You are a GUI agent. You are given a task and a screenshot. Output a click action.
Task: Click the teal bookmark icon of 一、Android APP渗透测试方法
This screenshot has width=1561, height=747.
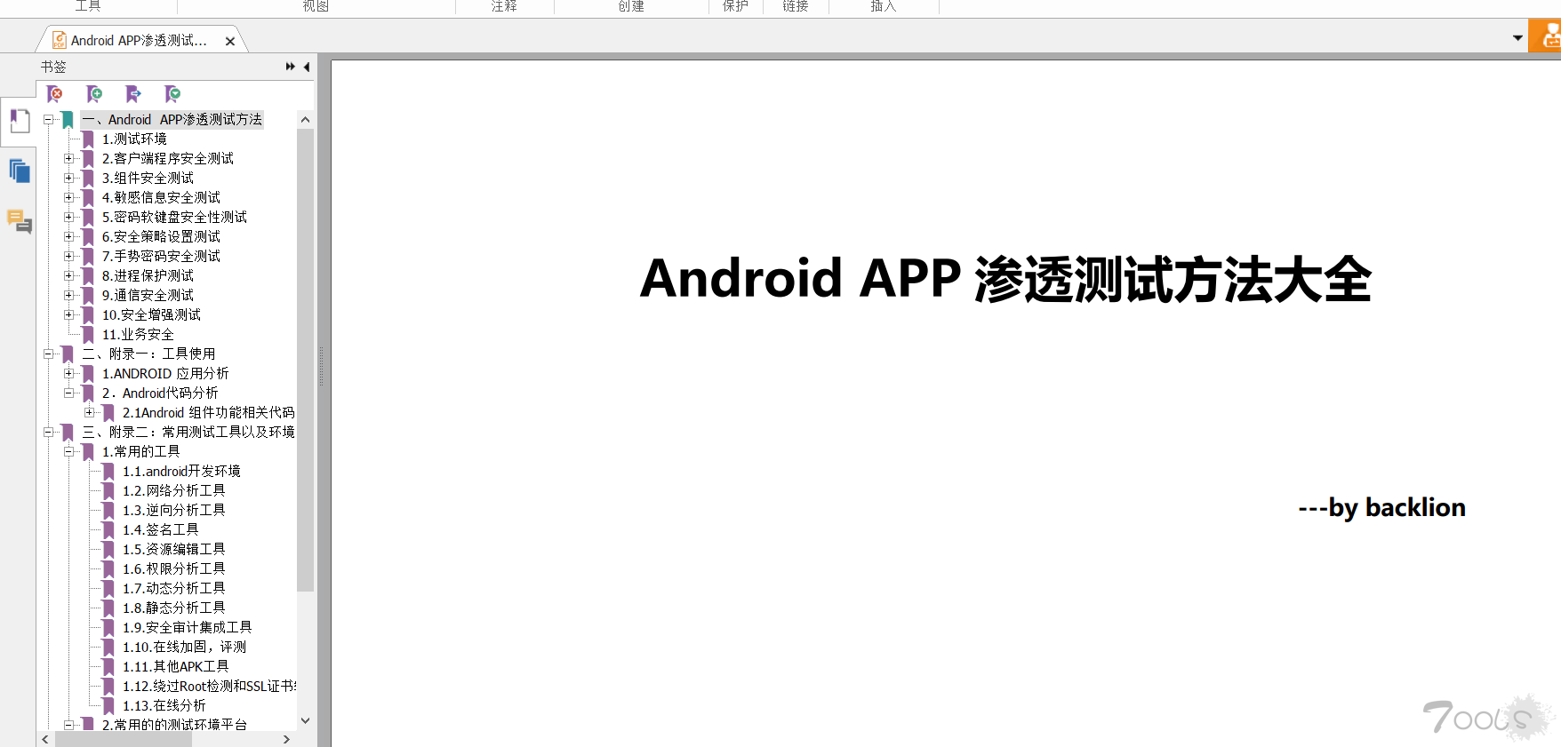pyautogui.click(x=68, y=119)
